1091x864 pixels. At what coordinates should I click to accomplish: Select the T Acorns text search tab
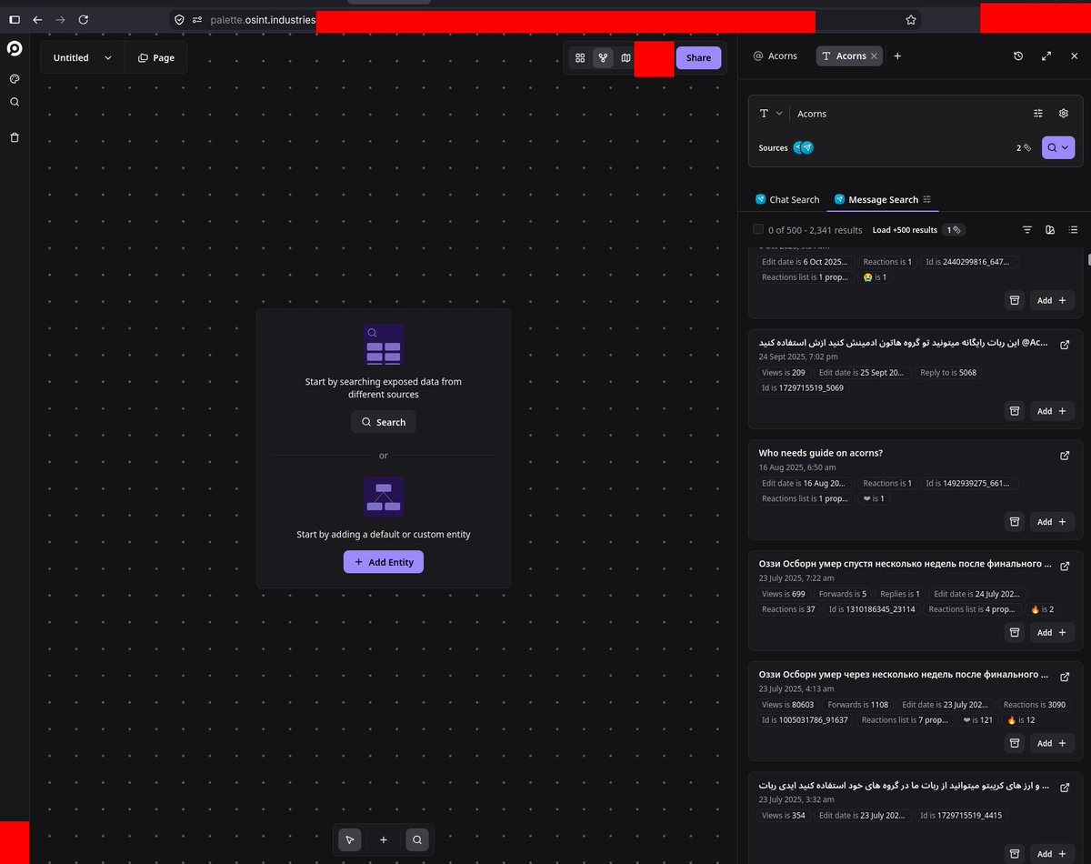pyautogui.click(x=845, y=56)
